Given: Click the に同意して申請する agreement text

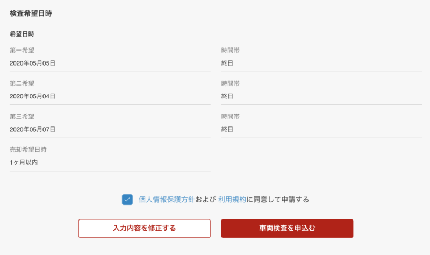Looking at the screenshot, I should point(278,200).
